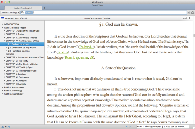The image size is (195, 129).
Task: Expand PART III. Soteriology
Action: [2, 90]
